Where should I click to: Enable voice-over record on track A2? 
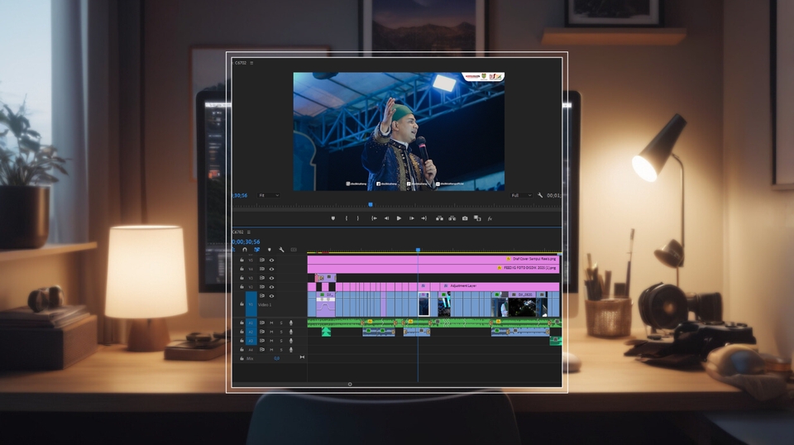click(290, 332)
